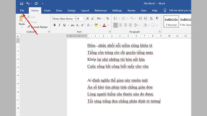Toggle Strikethrough formatting
The height and width of the screenshot is (116, 207).
72,25
